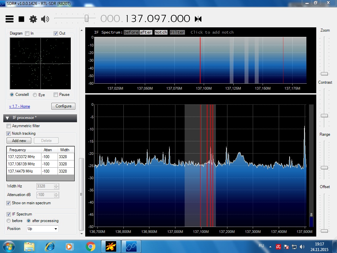Adjust the Range slider
The width and height of the screenshot is (337, 253).
click(x=324, y=168)
